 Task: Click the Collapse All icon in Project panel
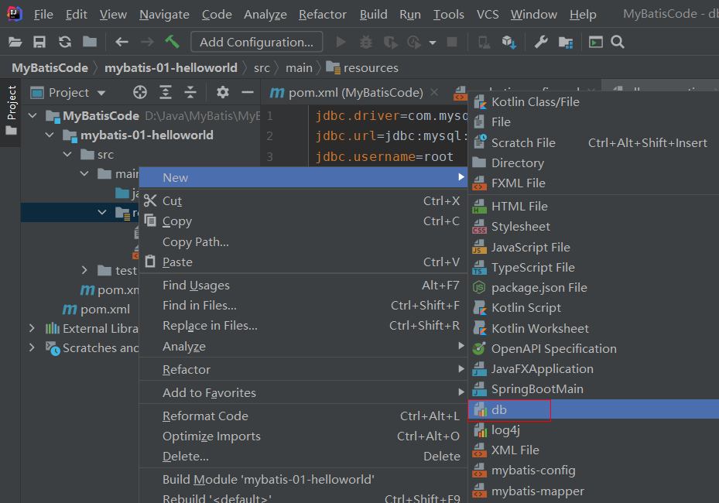click(190, 92)
